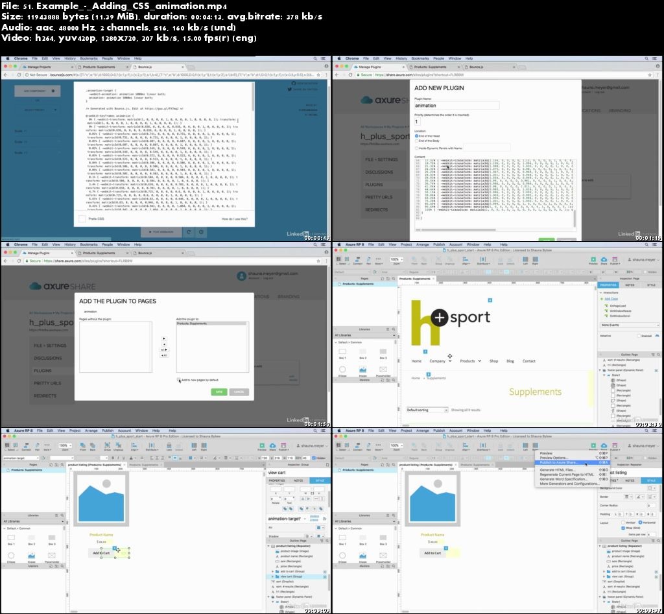Expand add to cart group in view cart frame
The width and height of the screenshot is (664, 614).
pos(273,571)
